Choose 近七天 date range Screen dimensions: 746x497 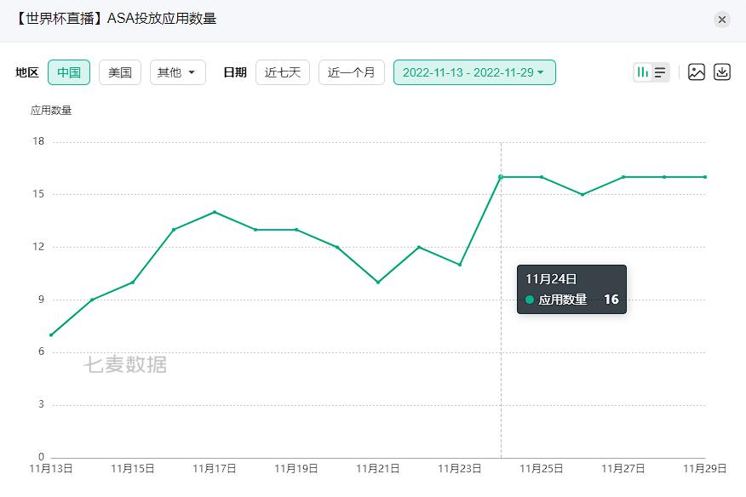click(x=283, y=72)
